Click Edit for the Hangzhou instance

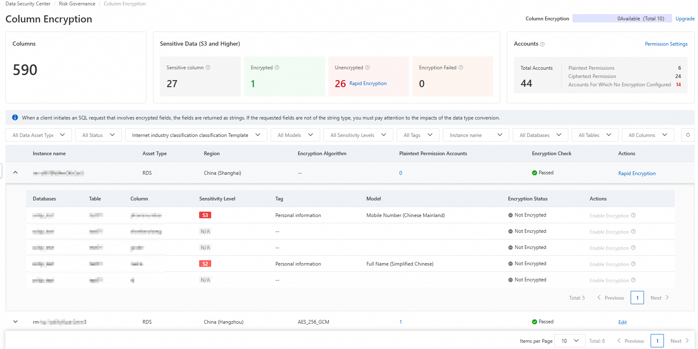pyautogui.click(x=622, y=322)
